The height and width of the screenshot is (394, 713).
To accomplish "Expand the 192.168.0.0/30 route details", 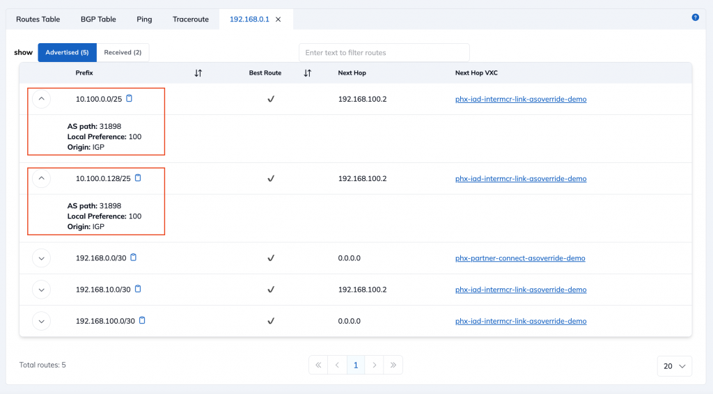I will [x=41, y=258].
